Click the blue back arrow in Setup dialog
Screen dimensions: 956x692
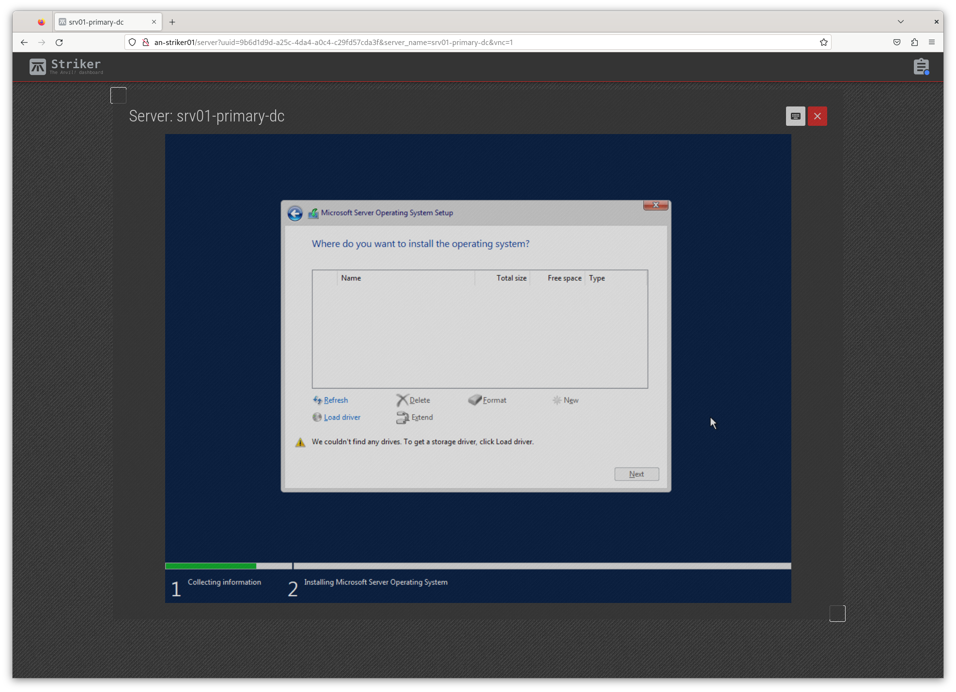click(295, 213)
